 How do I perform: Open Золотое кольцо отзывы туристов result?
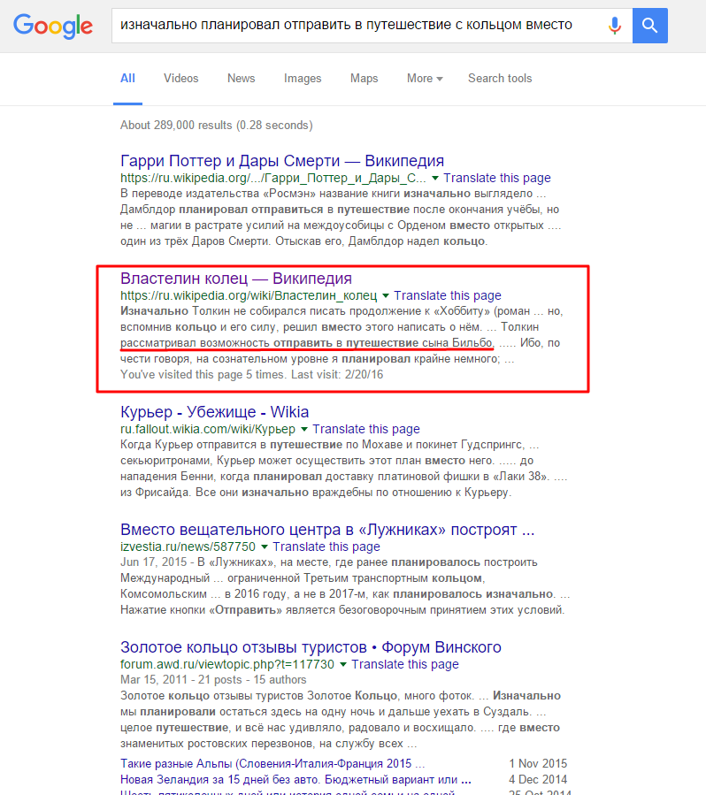(311, 647)
